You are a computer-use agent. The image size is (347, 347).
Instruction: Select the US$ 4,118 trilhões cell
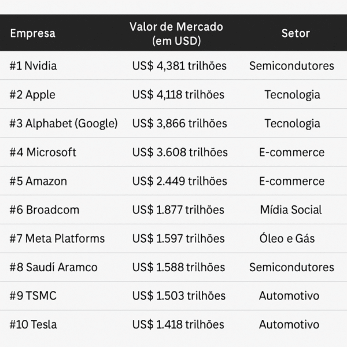[x=178, y=94]
